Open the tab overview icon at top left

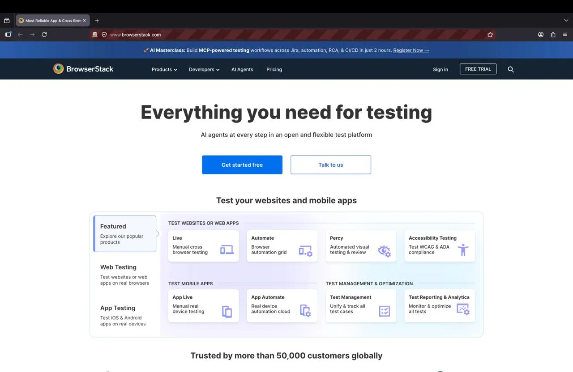pyautogui.click(x=7, y=21)
